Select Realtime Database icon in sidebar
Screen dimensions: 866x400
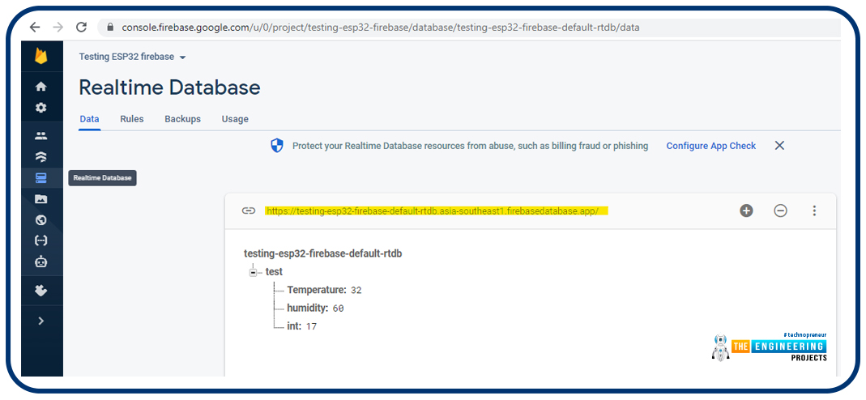tap(41, 178)
